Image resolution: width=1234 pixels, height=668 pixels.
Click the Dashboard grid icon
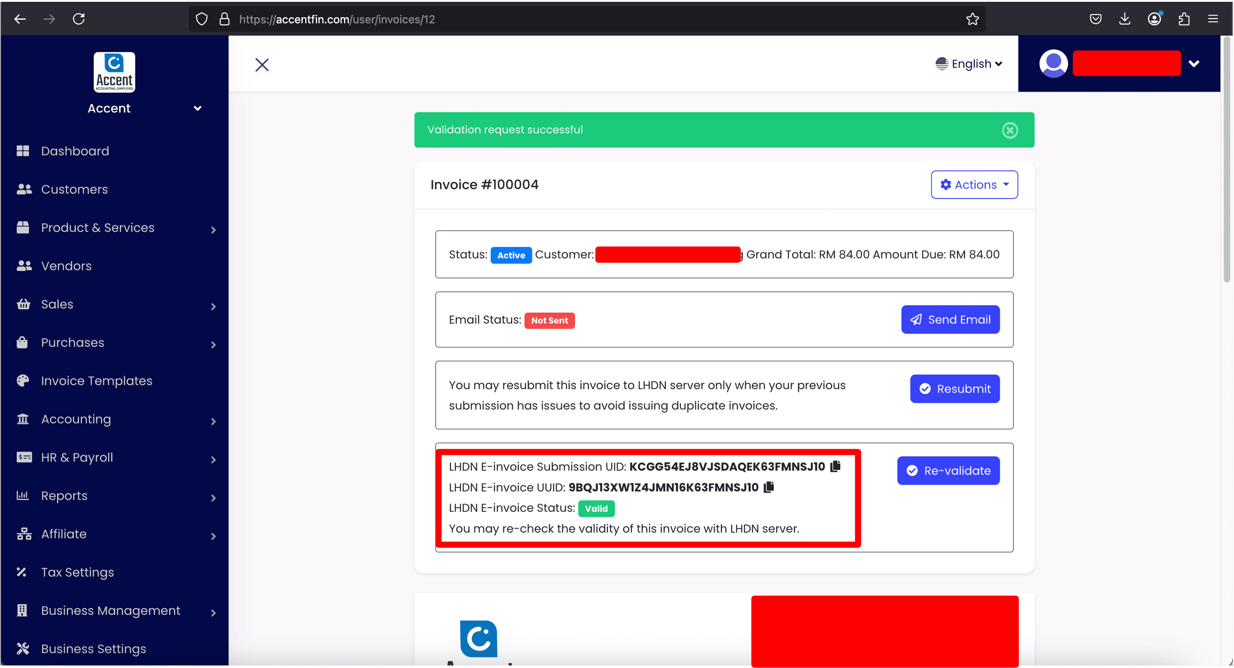(22, 151)
